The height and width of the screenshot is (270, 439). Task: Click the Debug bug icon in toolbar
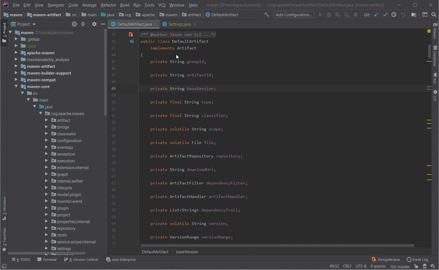(x=329, y=15)
